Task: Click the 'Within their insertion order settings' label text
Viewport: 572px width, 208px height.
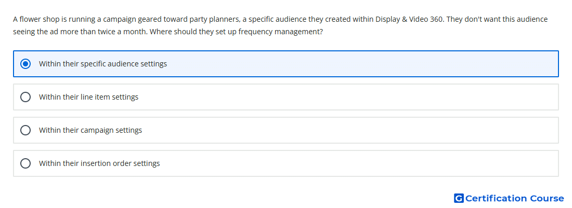Action: [99, 163]
